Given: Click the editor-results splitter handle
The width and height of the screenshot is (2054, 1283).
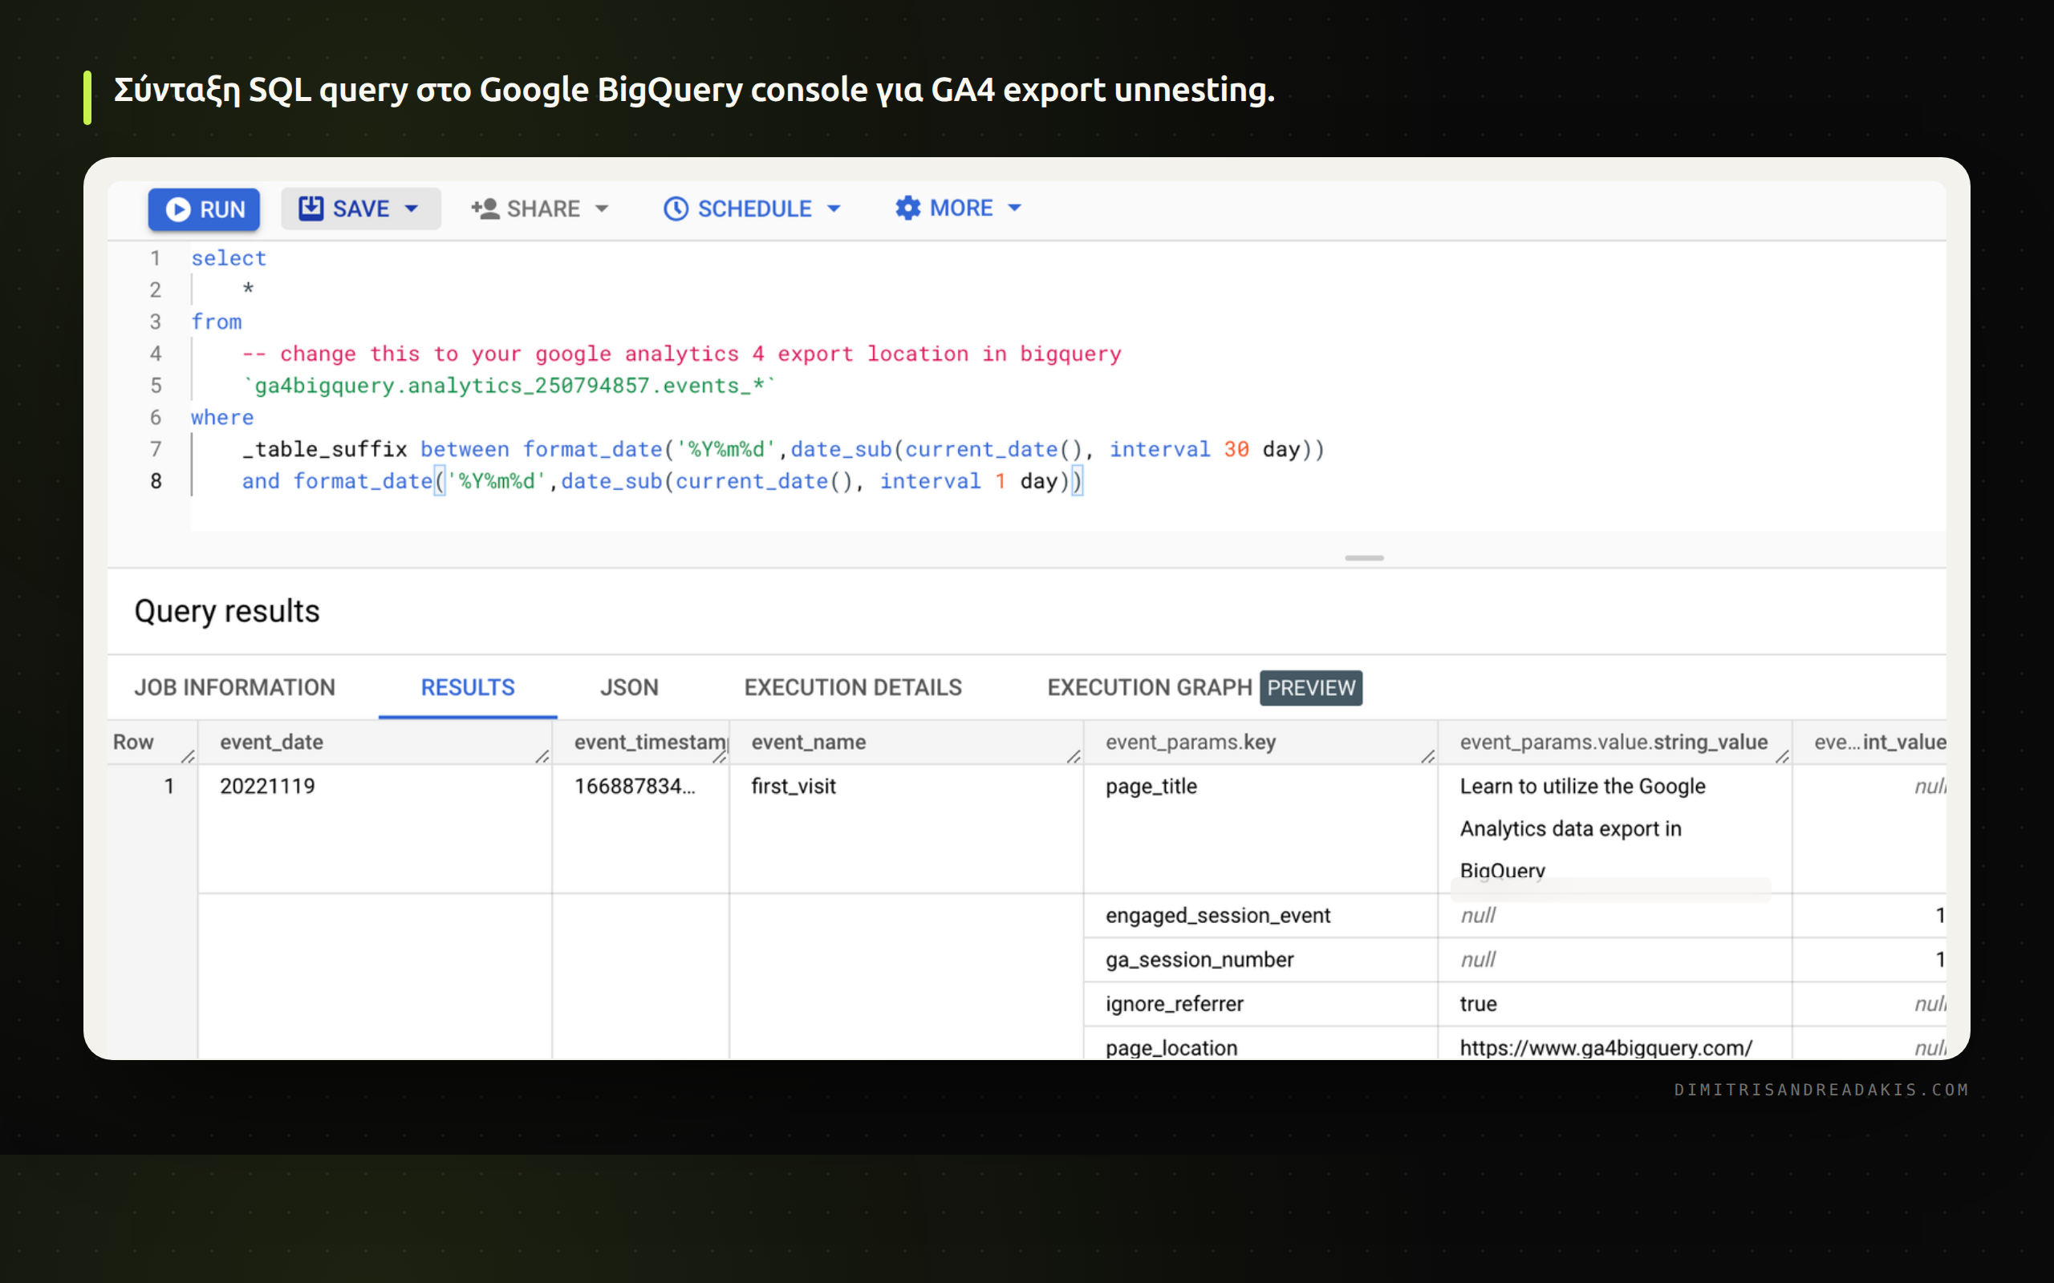Looking at the screenshot, I should pos(1364,558).
